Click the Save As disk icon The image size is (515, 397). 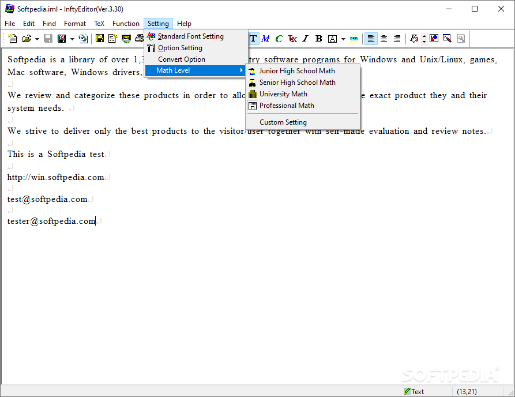click(x=62, y=39)
